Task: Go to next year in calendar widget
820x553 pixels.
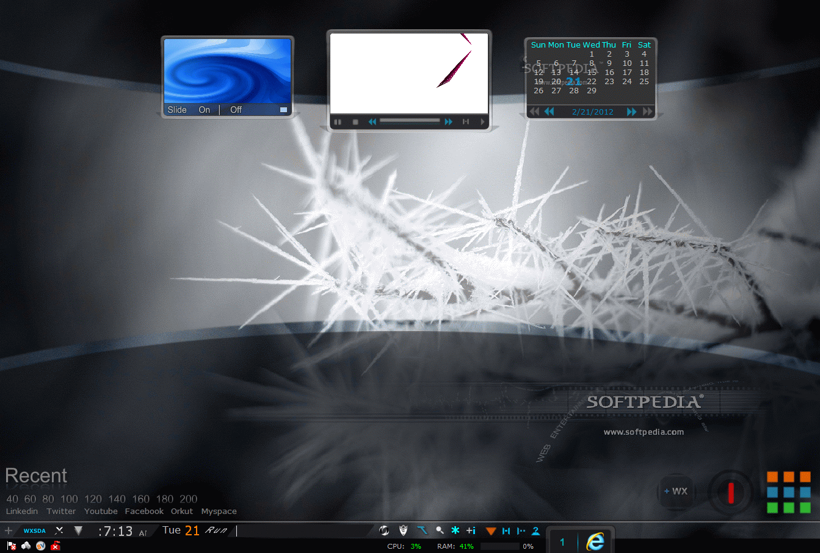Action: tap(648, 112)
